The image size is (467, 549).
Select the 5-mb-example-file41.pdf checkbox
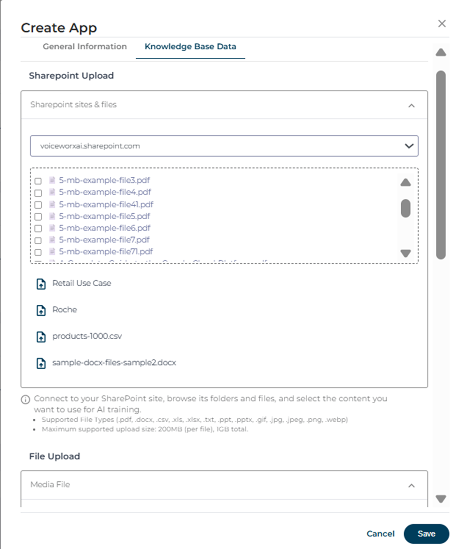[x=39, y=205]
